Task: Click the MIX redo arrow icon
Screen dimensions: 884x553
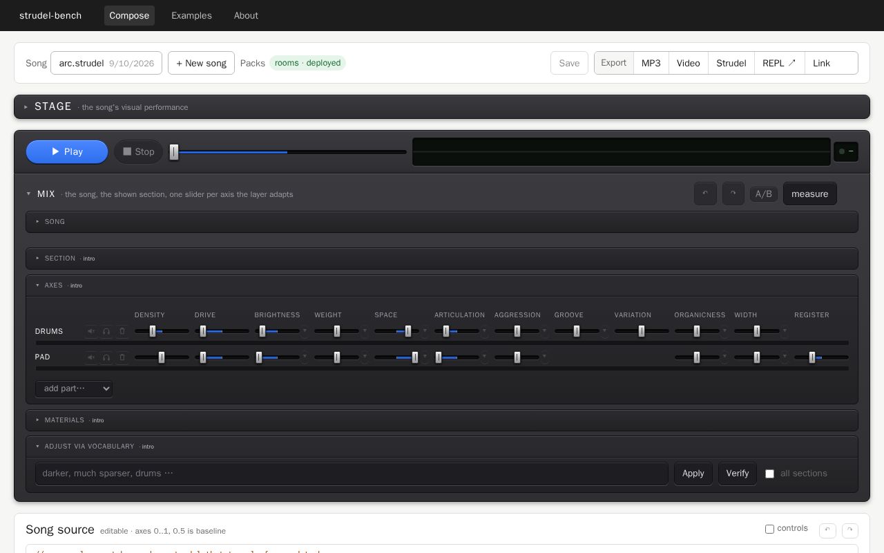Action: pyautogui.click(x=733, y=194)
